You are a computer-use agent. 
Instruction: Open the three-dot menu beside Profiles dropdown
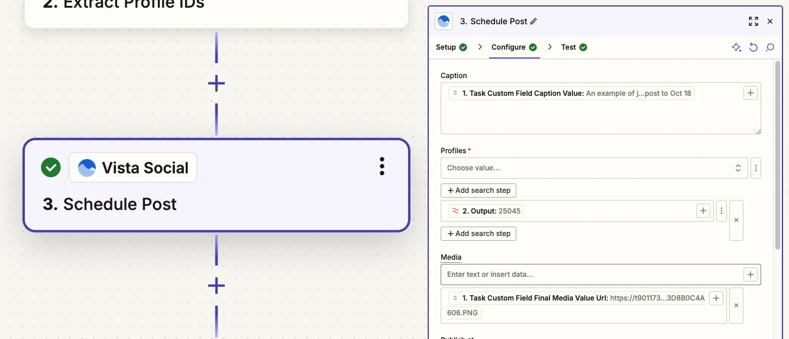tap(756, 168)
